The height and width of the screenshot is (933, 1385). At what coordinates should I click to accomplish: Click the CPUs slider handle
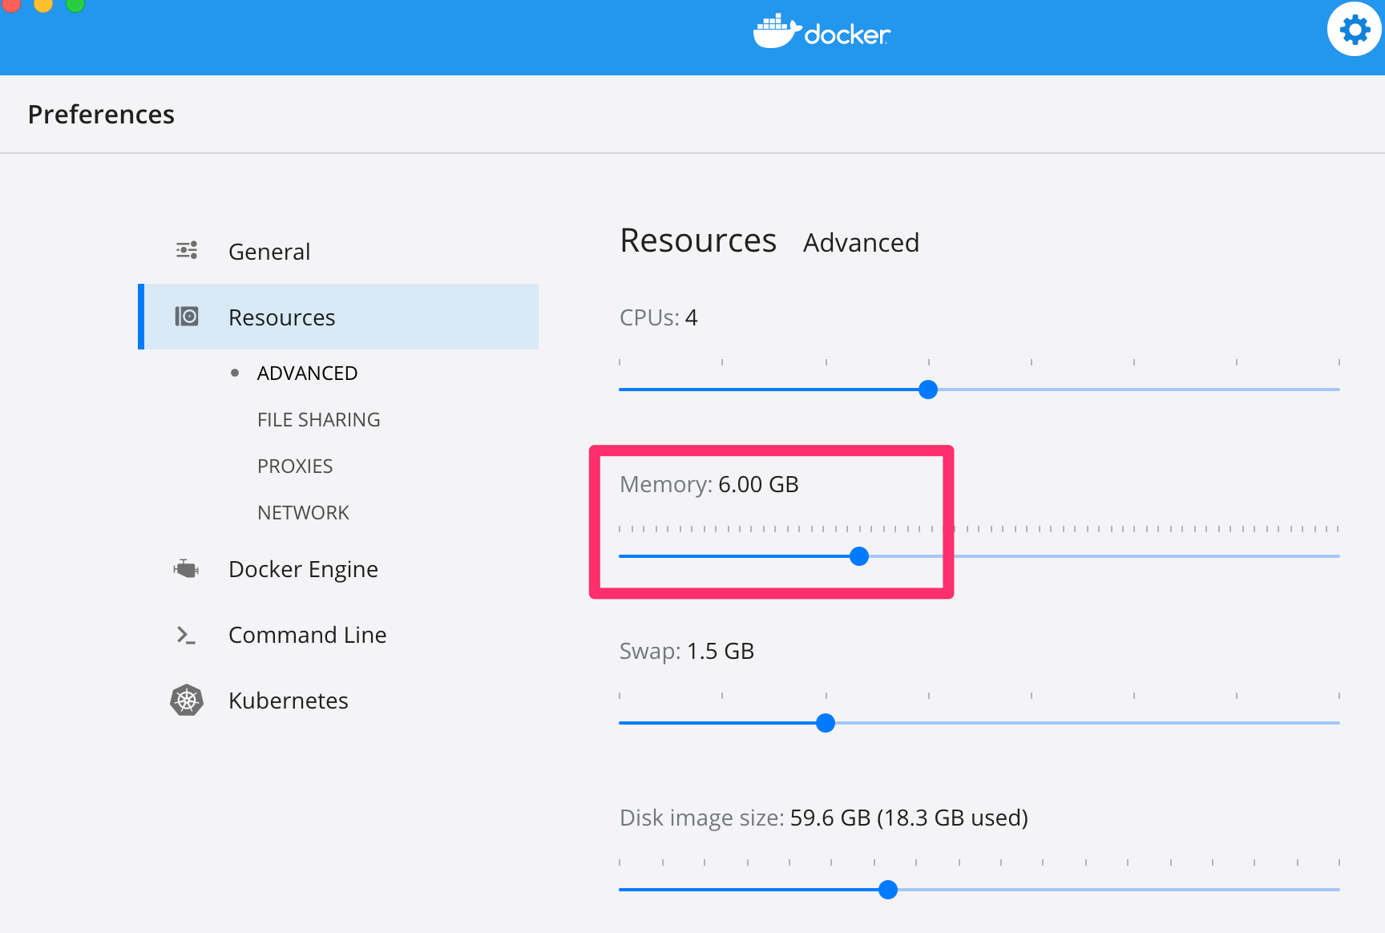click(928, 390)
